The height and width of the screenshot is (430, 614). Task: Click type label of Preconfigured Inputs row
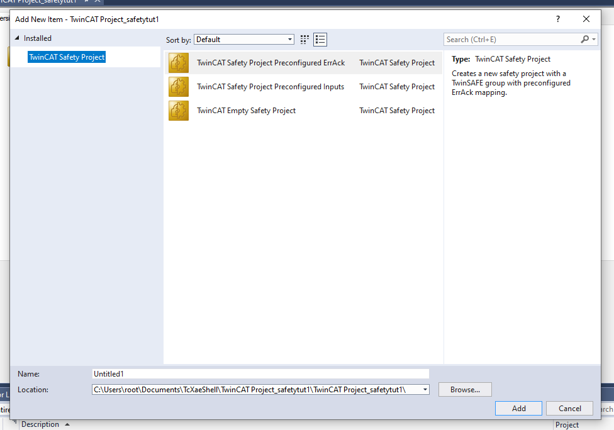397,87
